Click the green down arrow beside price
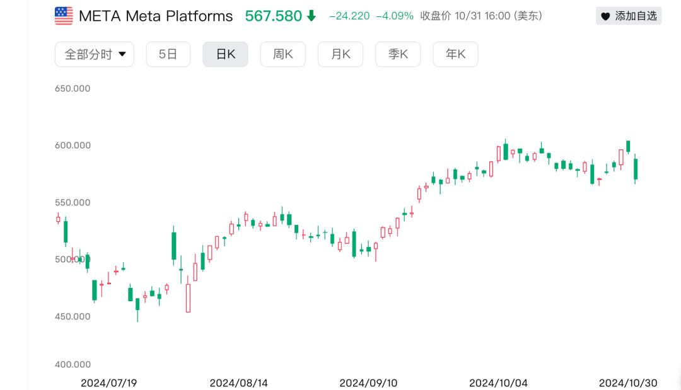This screenshot has height=390, width=681. (311, 16)
